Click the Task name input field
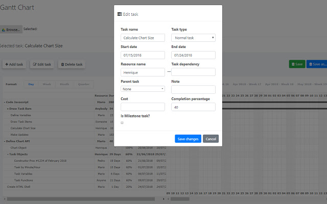The image size is (327, 204). coord(143,38)
